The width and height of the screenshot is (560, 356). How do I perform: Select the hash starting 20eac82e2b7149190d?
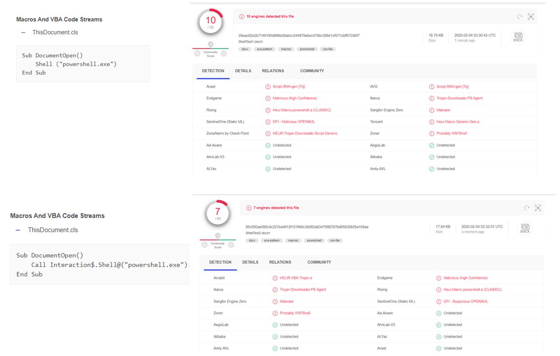[x=299, y=35]
